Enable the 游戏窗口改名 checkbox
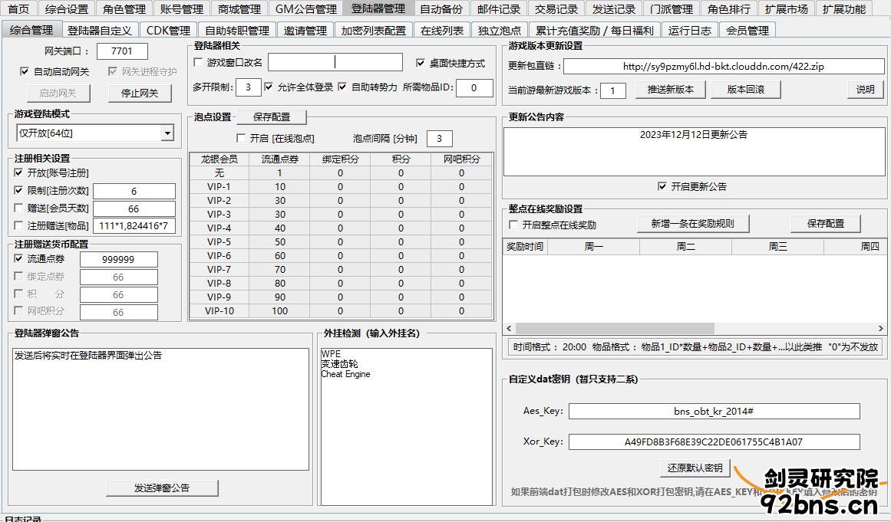891x522 pixels. pyautogui.click(x=198, y=62)
